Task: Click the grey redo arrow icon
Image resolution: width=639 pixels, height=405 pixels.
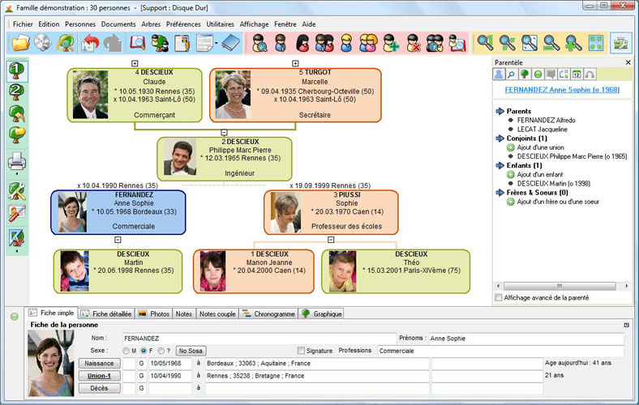Action: 113,43
